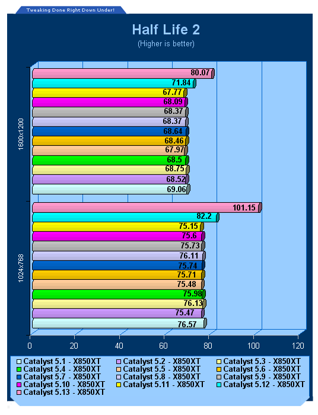The width and height of the screenshot is (318, 415).
Task: Click the 75.73 value on the gray bar
Action: pyautogui.click(x=190, y=246)
